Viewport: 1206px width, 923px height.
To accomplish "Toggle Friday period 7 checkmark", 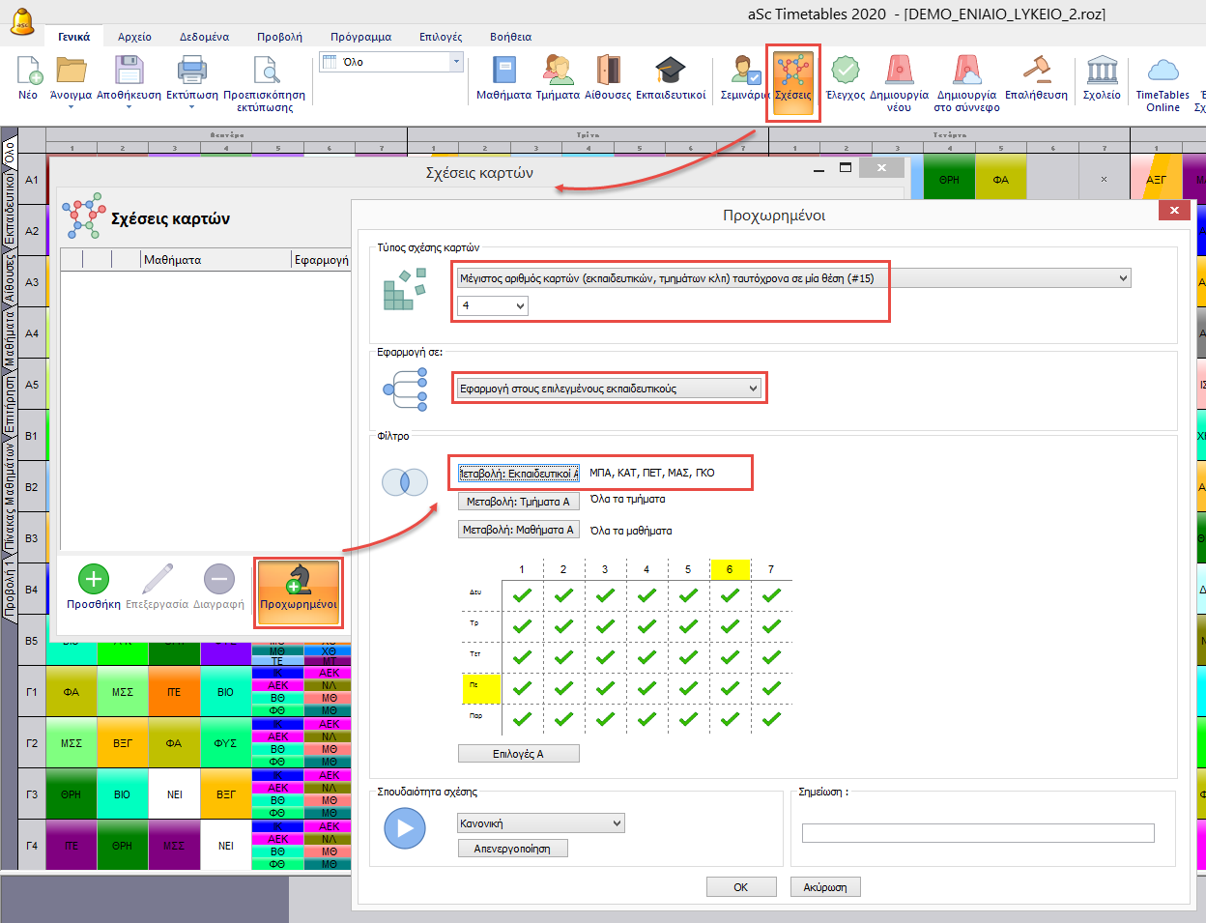I will click(771, 719).
